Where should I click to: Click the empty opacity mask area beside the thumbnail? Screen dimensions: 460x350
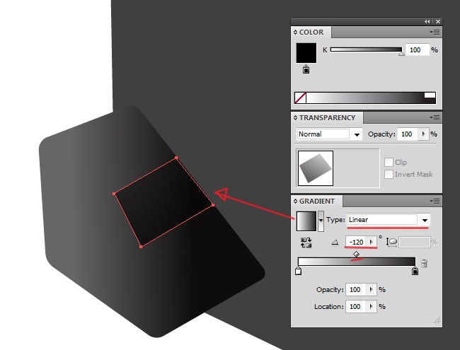[357, 168]
